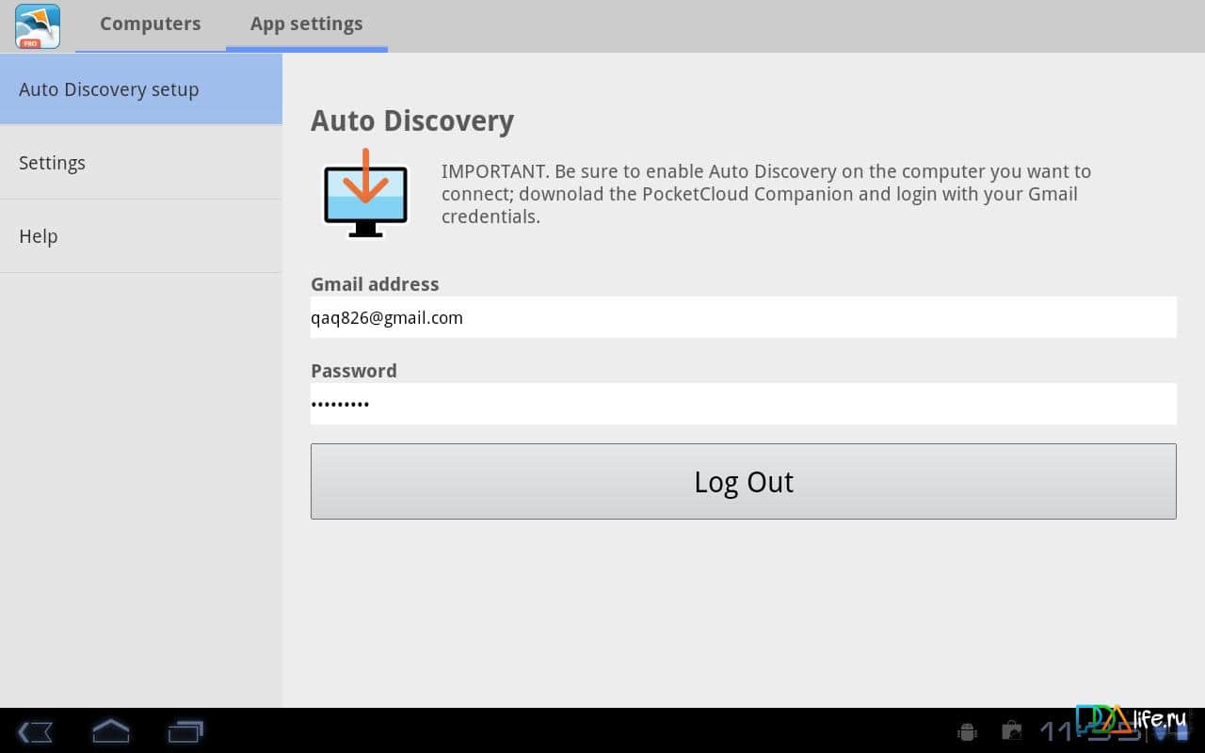Go to the Android home screen icon
This screenshot has height=753, width=1205.
tap(110, 731)
